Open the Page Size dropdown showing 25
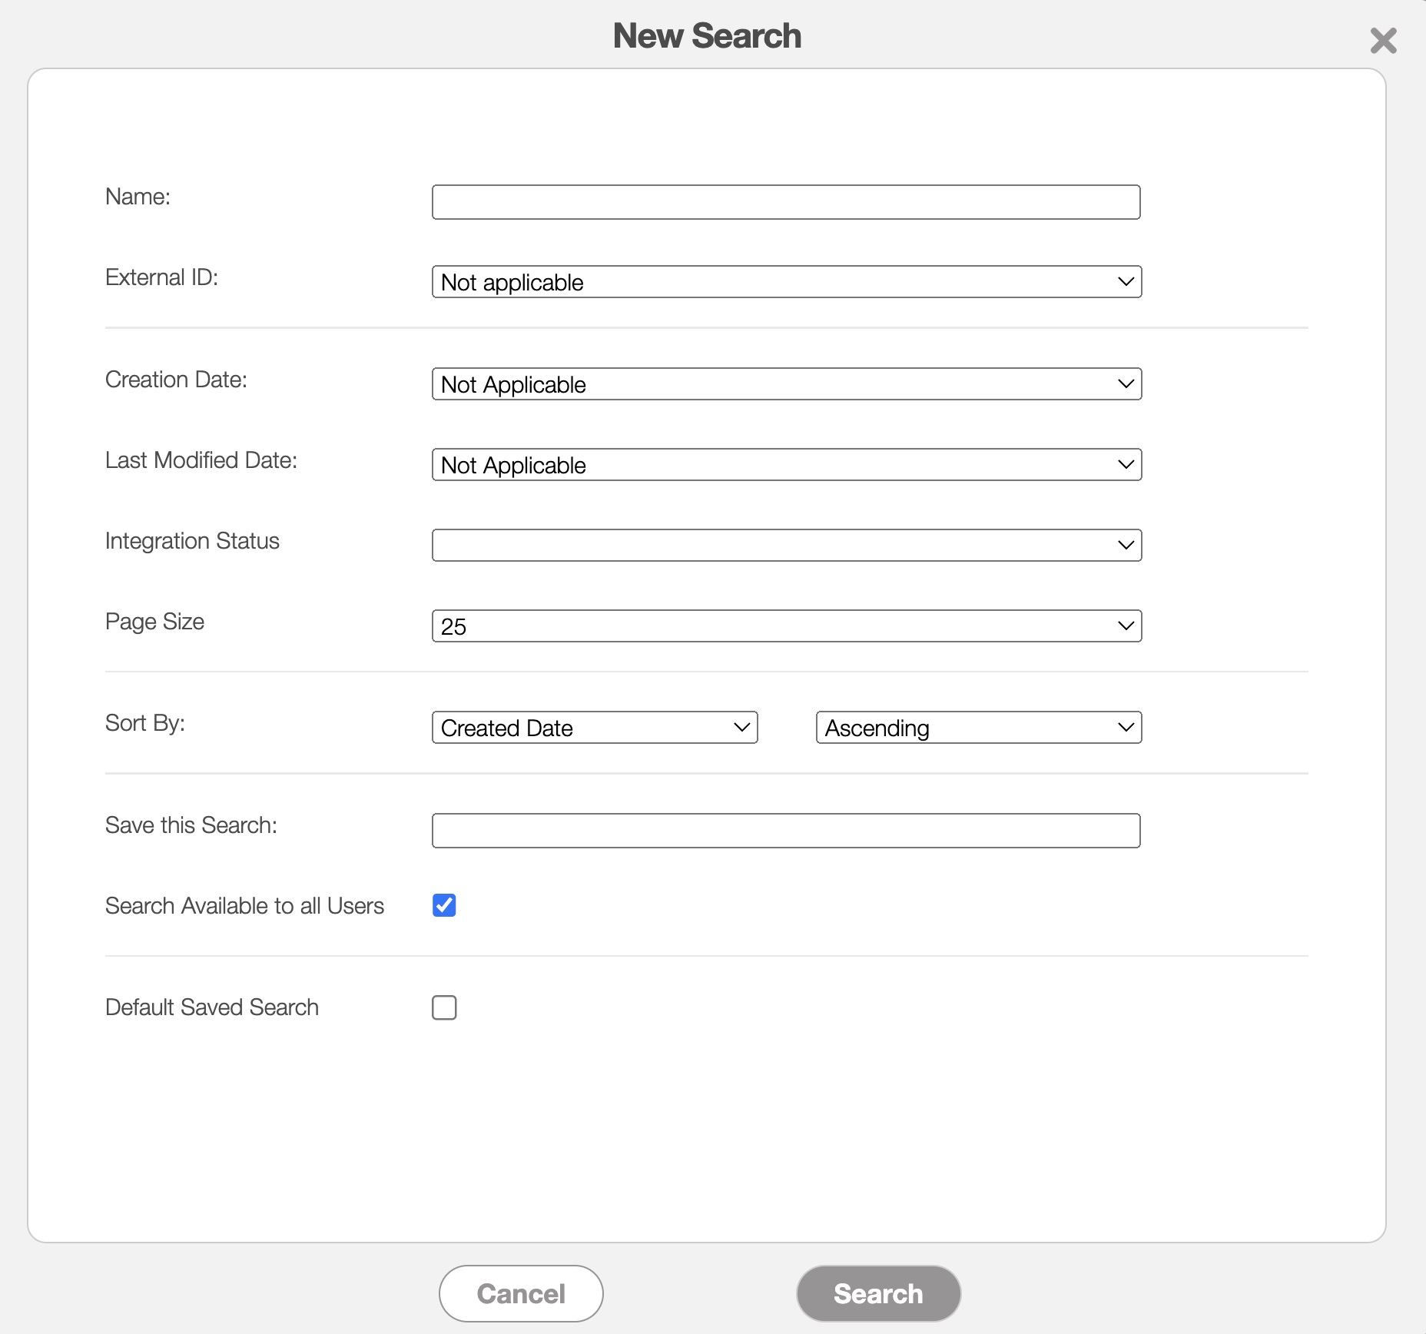 point(786,626)
